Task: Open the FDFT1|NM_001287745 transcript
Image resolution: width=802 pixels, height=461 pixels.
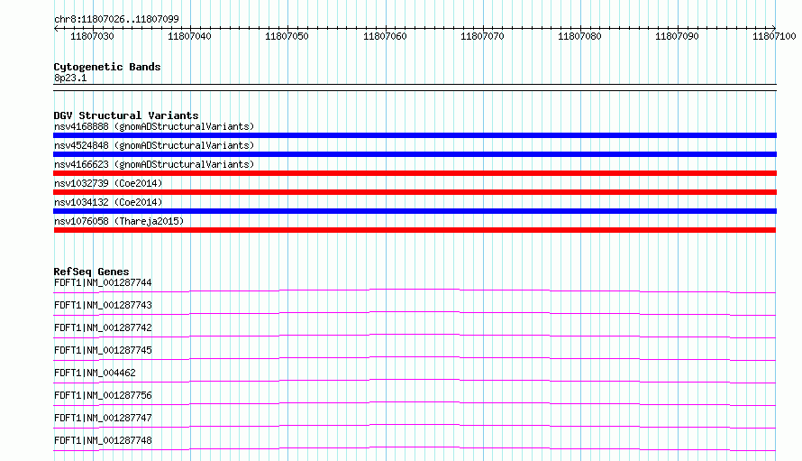Action: tap(415, 358)
